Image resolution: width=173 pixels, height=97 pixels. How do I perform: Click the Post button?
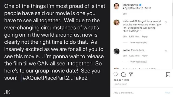(x=167, y=93)
